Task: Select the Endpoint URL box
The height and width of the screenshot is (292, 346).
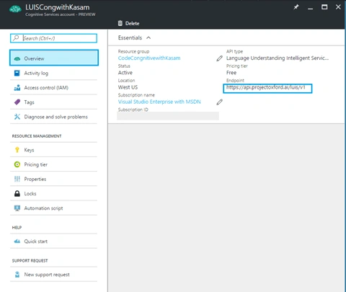Action: tap(267, 88)
